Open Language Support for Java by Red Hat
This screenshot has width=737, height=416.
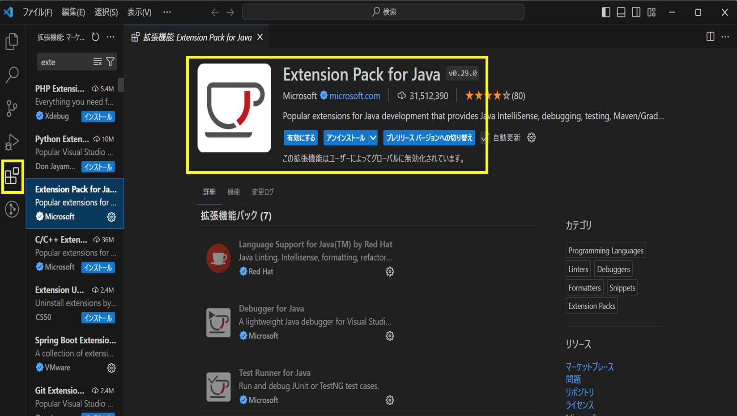click(315, 244)
